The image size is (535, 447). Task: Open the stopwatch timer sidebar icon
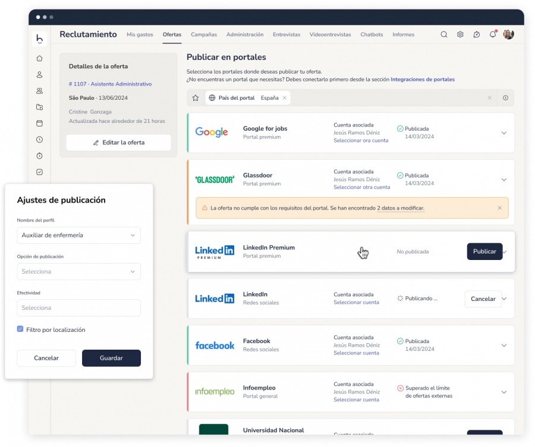coord(40,156)
